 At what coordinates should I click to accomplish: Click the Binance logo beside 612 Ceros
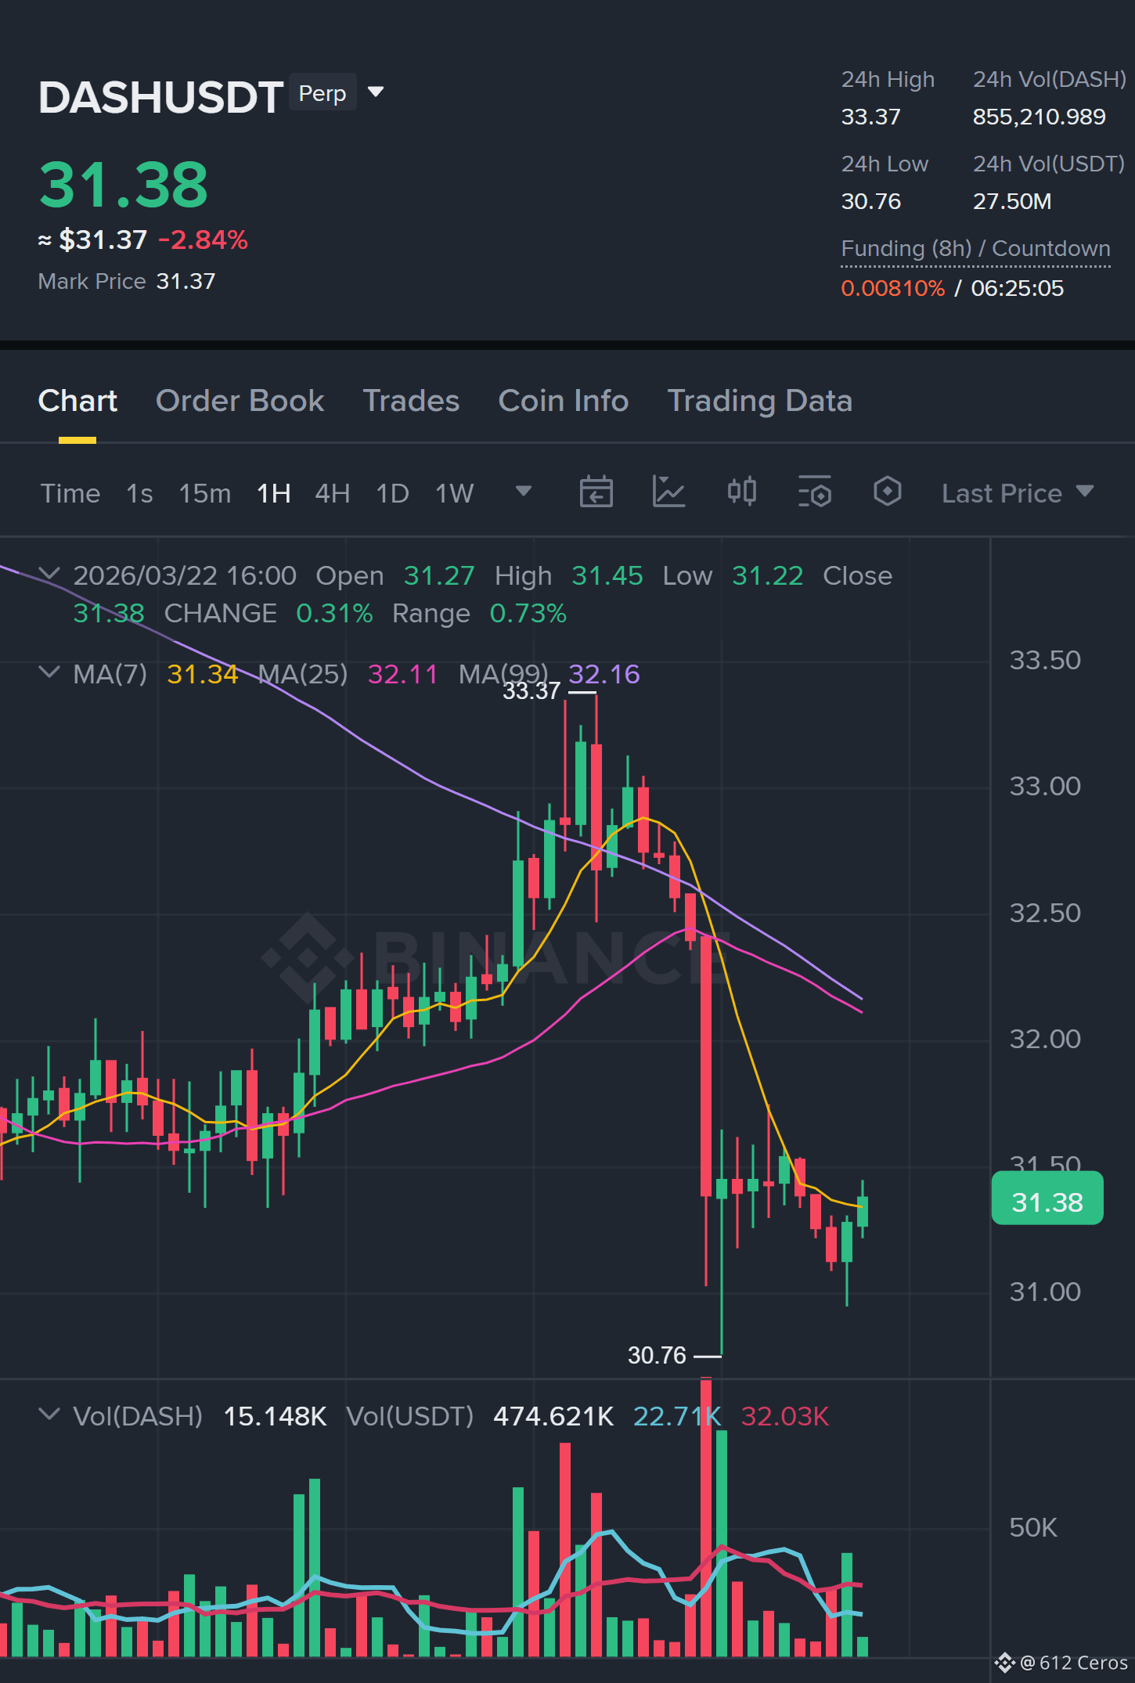[x=1005, y=1663]
